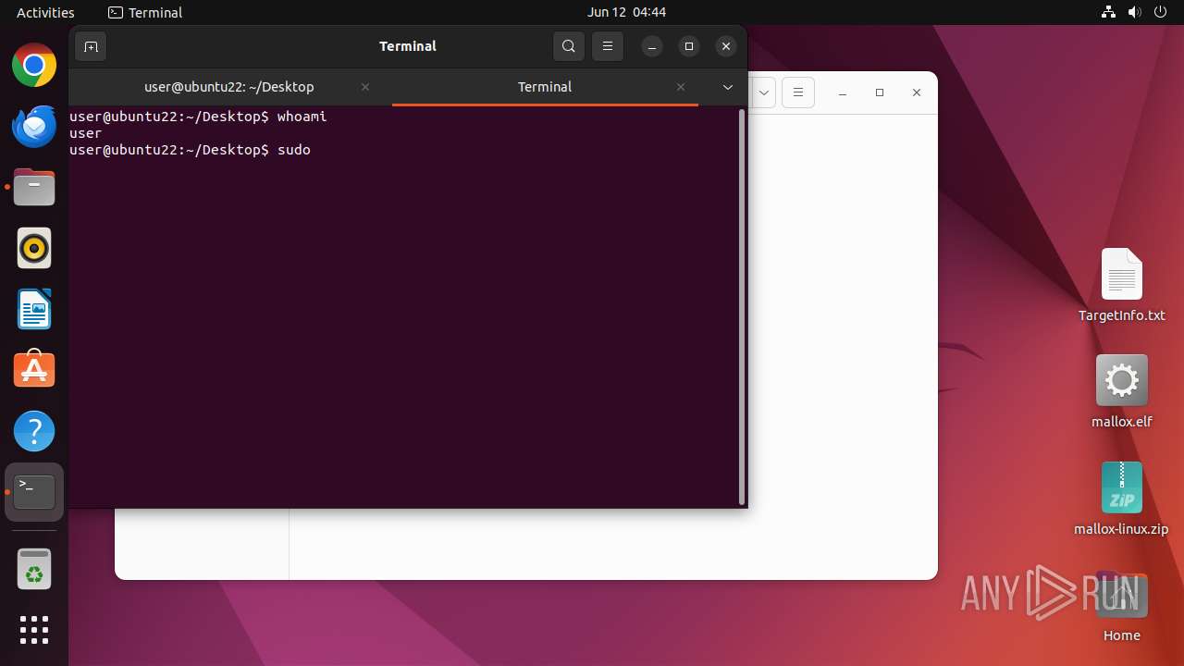Open LibreOffice Writer from dock
Viewport: 1184px width, 666px height.
pos(34,309)
